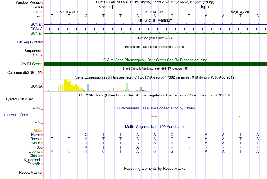Screen dimensions: 267x179
Task: Click the 5 bases scale bar
Action: [155, 7]
